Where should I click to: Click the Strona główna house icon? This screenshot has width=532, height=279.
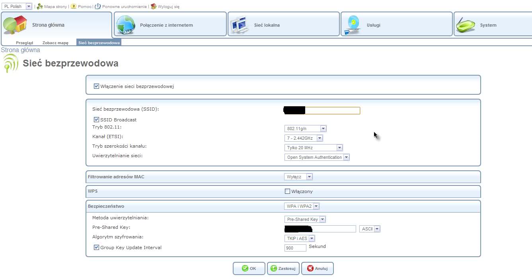click(15, 25)
